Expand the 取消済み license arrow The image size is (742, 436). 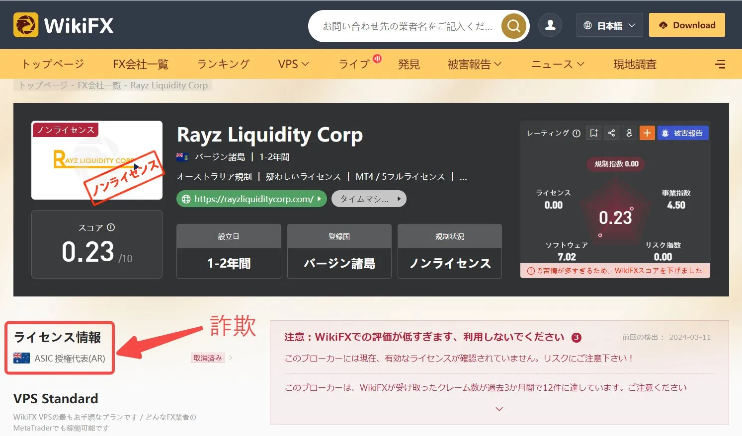(x=231, y=358)
